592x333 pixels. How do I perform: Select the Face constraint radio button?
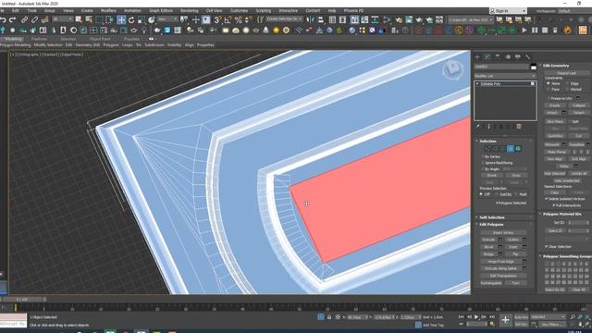[549, 90]
